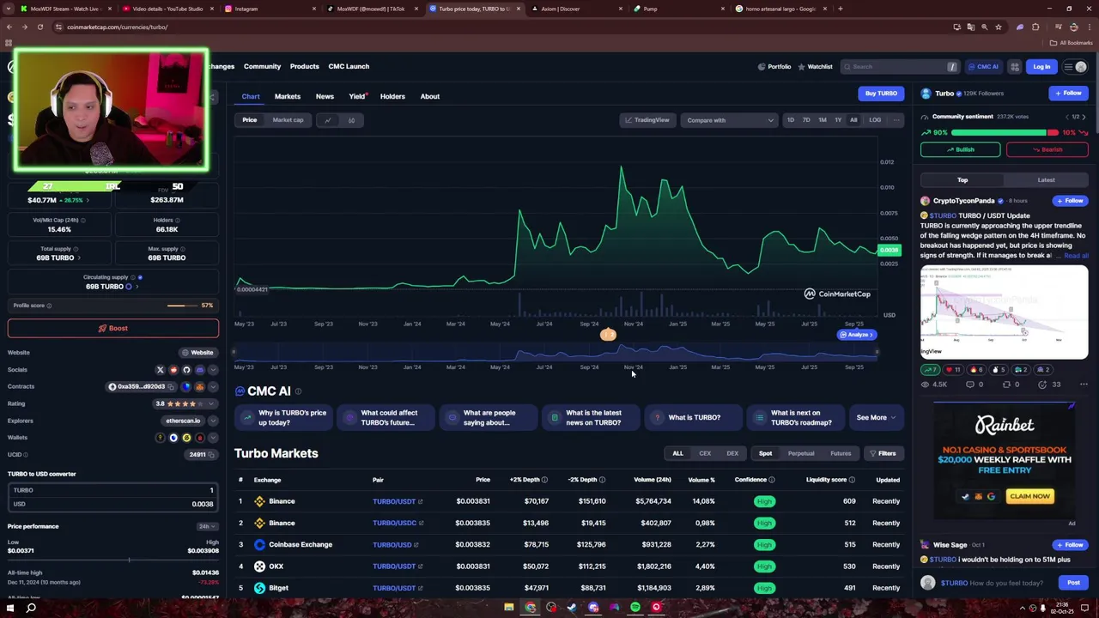
Task: Go to next community sentiment page
Action: coord(1084,117)
